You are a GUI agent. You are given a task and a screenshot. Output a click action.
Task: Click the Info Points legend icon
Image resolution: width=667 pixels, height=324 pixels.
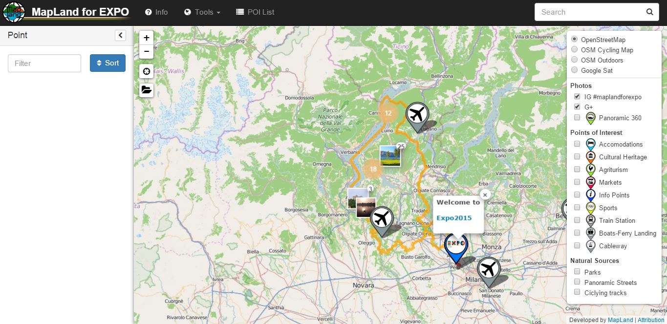click(x=590, y=195)
